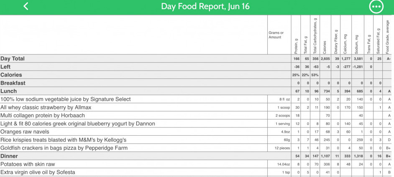Screen dimensions: 394x177
Task: Click the Day Food Report title
Action: [205, 6]
